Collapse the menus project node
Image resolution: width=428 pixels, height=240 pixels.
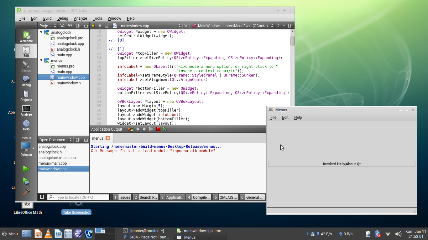tap(41, 61)
